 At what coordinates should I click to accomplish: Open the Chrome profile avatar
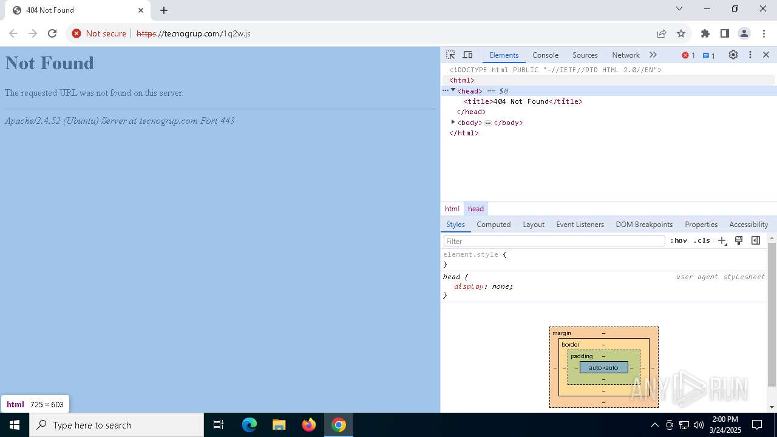pyautogui.click(x=744, y=33)
